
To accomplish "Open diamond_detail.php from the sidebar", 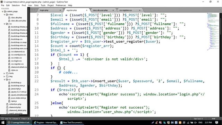I will [x=18, y=110].
